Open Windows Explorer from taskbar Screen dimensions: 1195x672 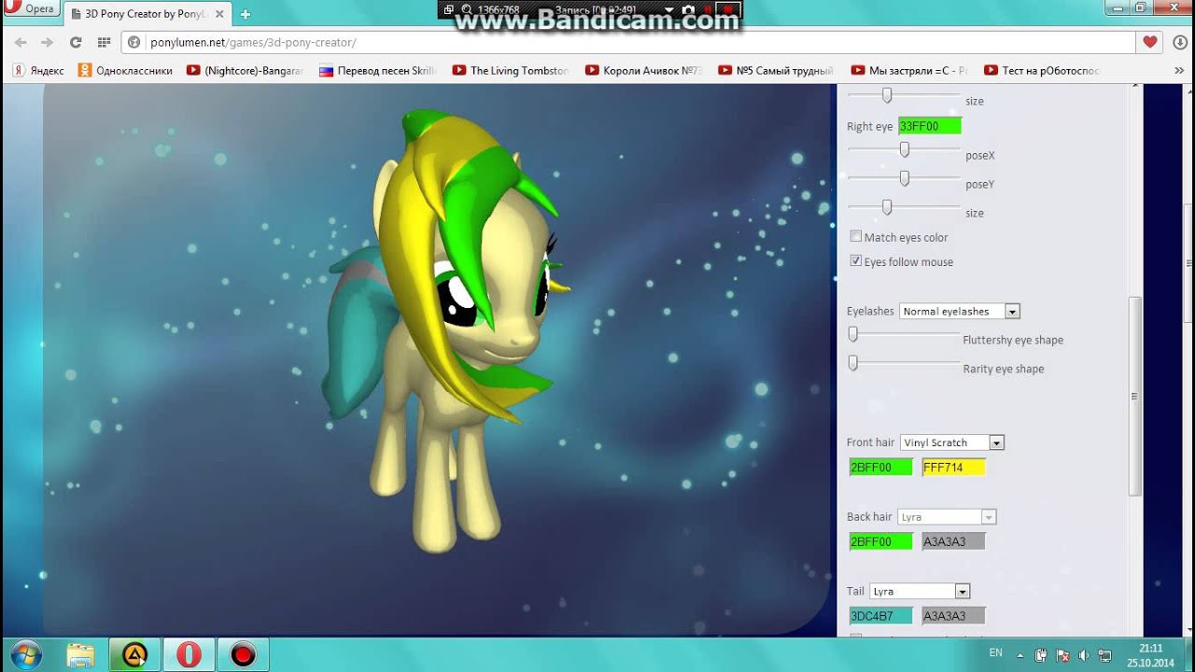pos(80,655)
